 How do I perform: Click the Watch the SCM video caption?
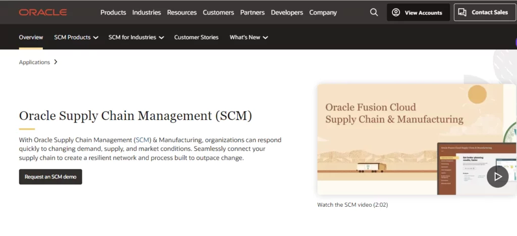pos(352,205)
